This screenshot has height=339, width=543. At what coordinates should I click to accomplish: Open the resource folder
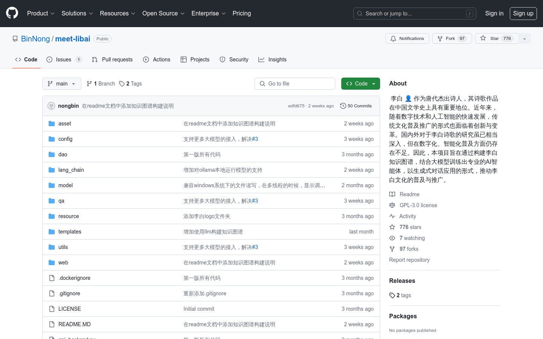pos(69,216)
